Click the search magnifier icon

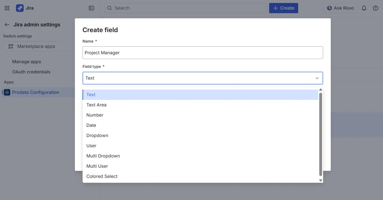110,8
